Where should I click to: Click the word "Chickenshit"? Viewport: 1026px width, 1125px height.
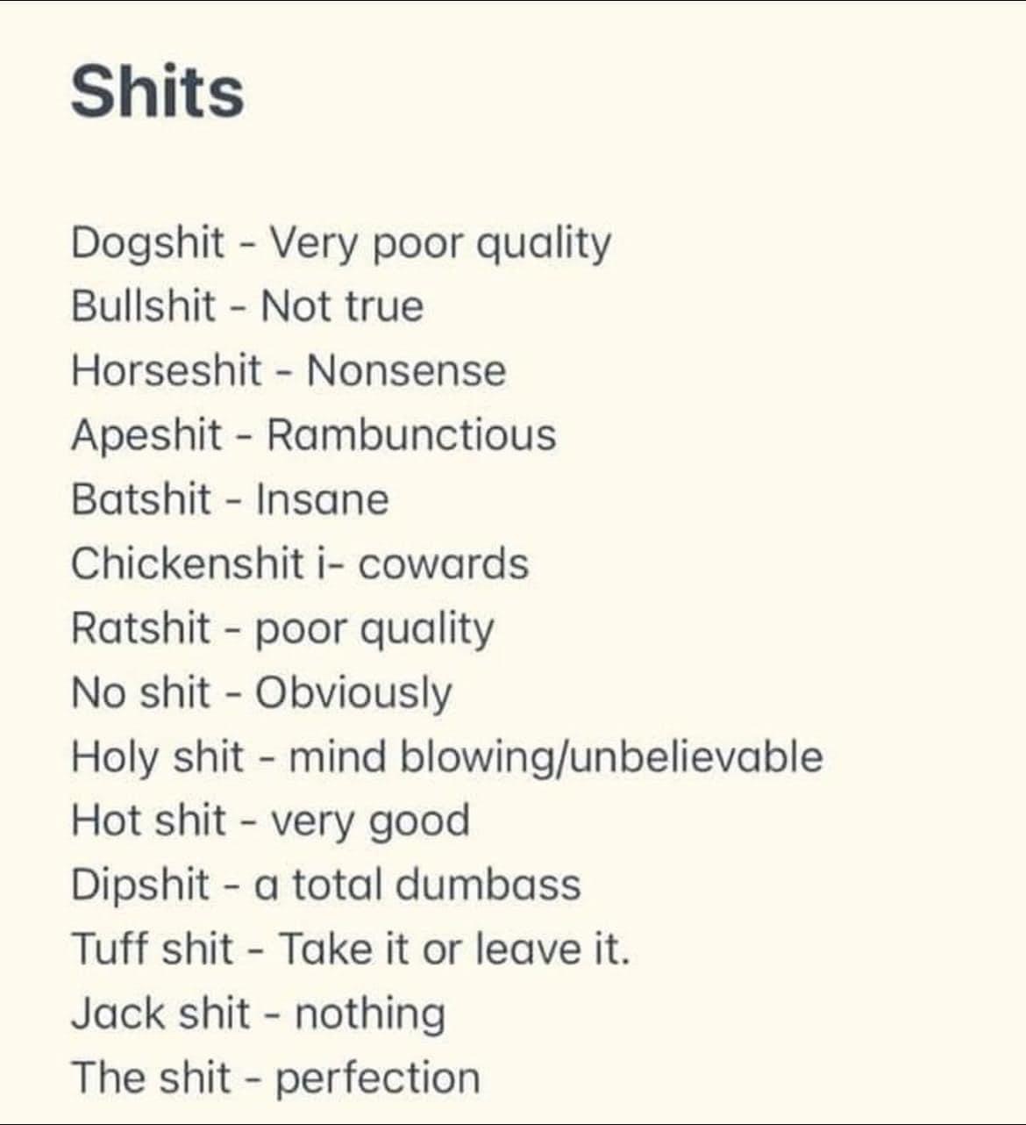pyautogui.click(x=187, y=563)
